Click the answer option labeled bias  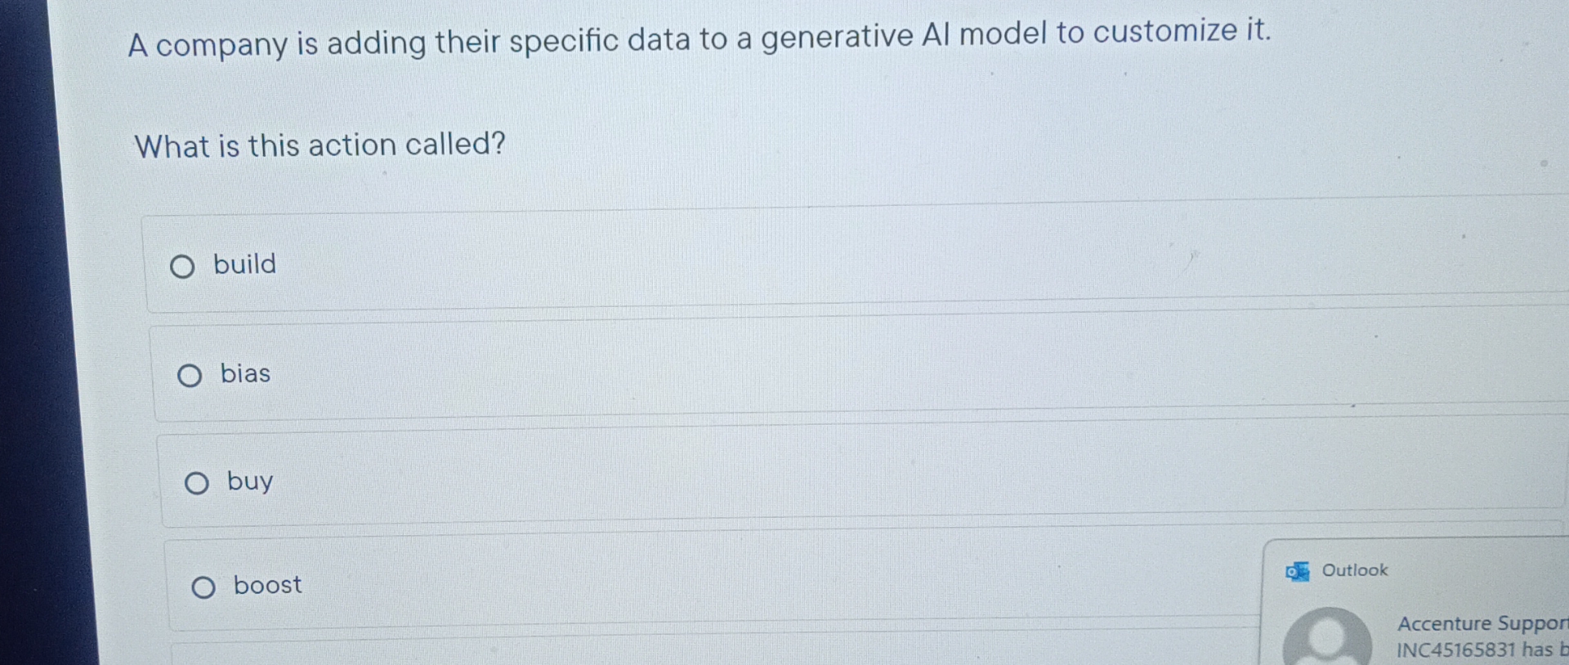[247, 374]
